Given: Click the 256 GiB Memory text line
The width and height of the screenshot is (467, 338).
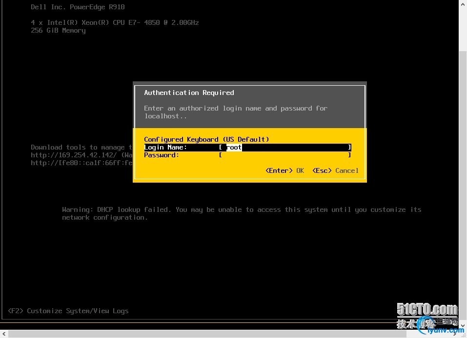Looking at the screenshot, I should pyautogui.click(x=58, y=30).
